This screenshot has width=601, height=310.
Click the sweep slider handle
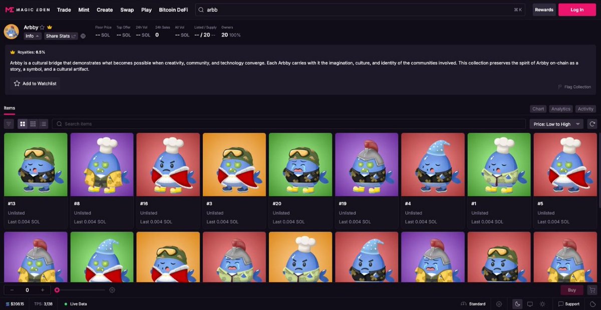(57, 290)
